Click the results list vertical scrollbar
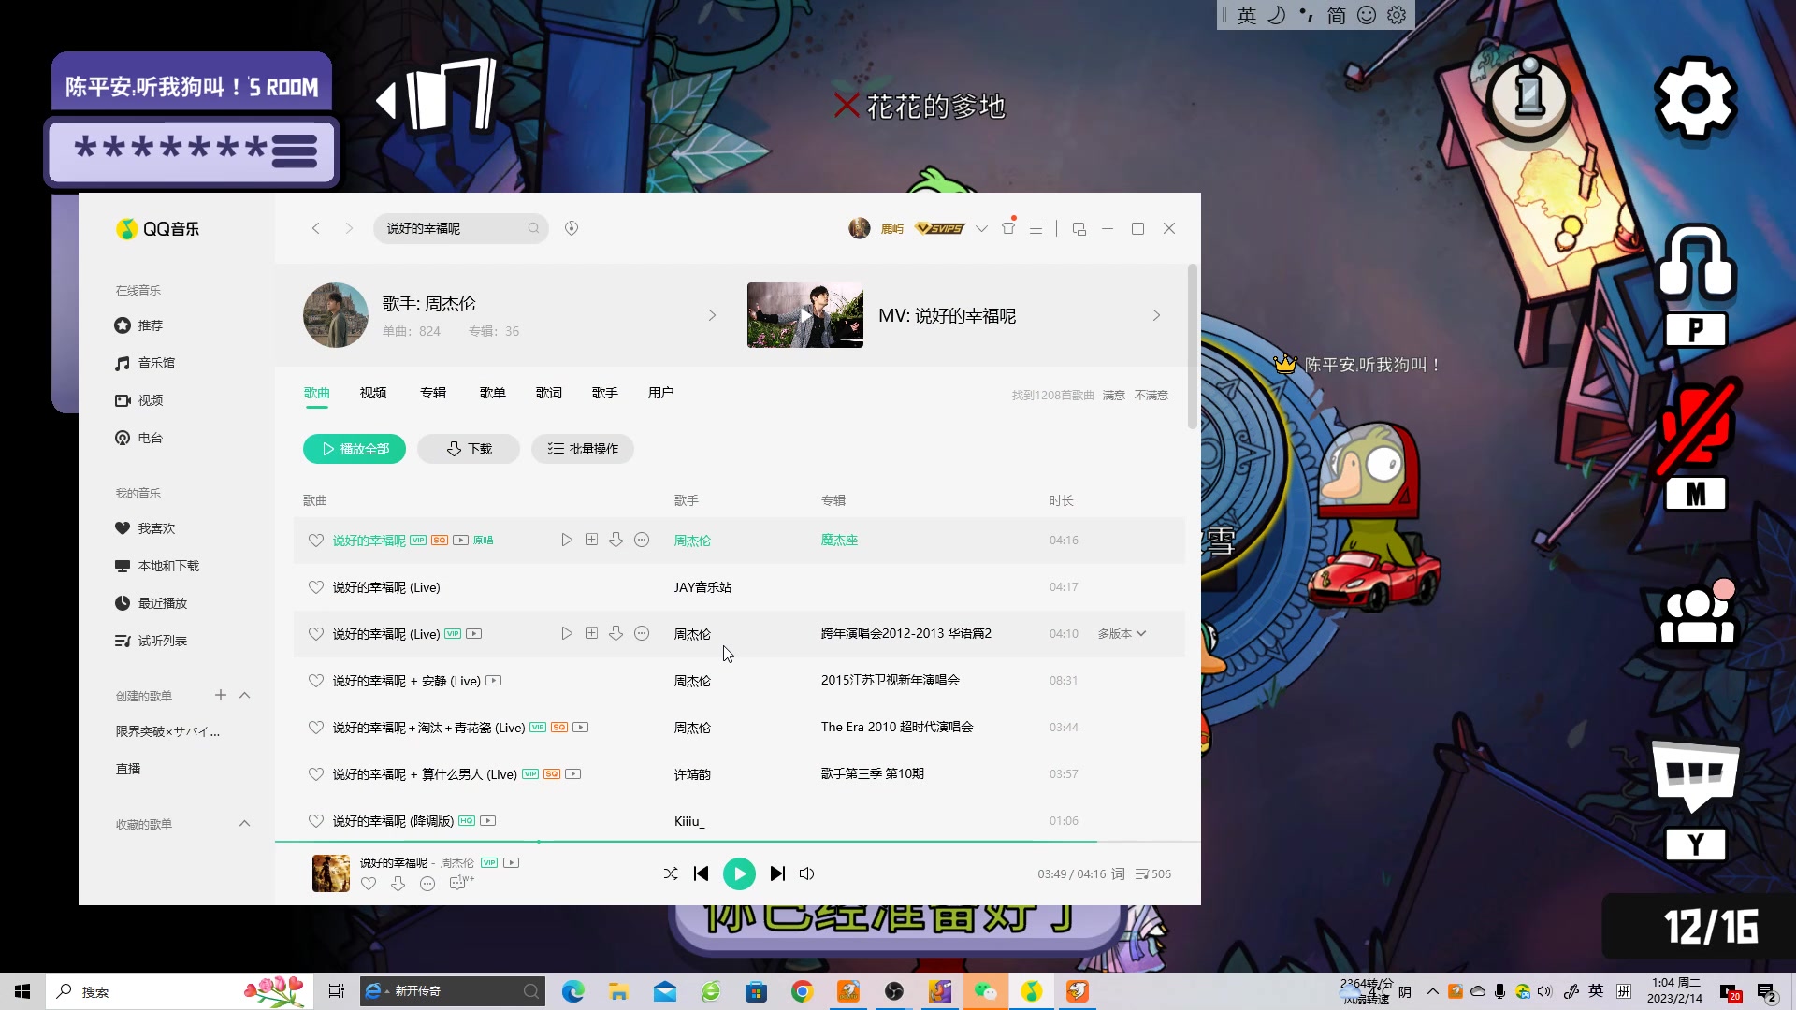This screenshot has height=1010, width=1796. click(x=1193, y=346)
